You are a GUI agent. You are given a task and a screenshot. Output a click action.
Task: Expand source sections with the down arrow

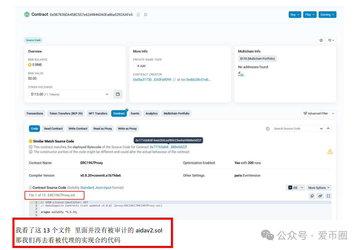[x=321, y=129]
